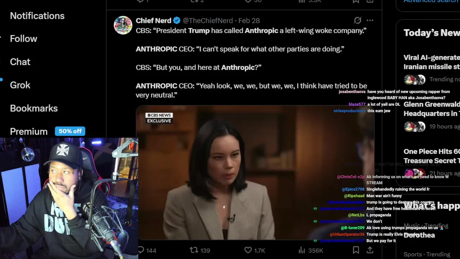Open replies on the Chief Nerd tweet
This screenshot has width=460, height=259.
pos(141,250)
